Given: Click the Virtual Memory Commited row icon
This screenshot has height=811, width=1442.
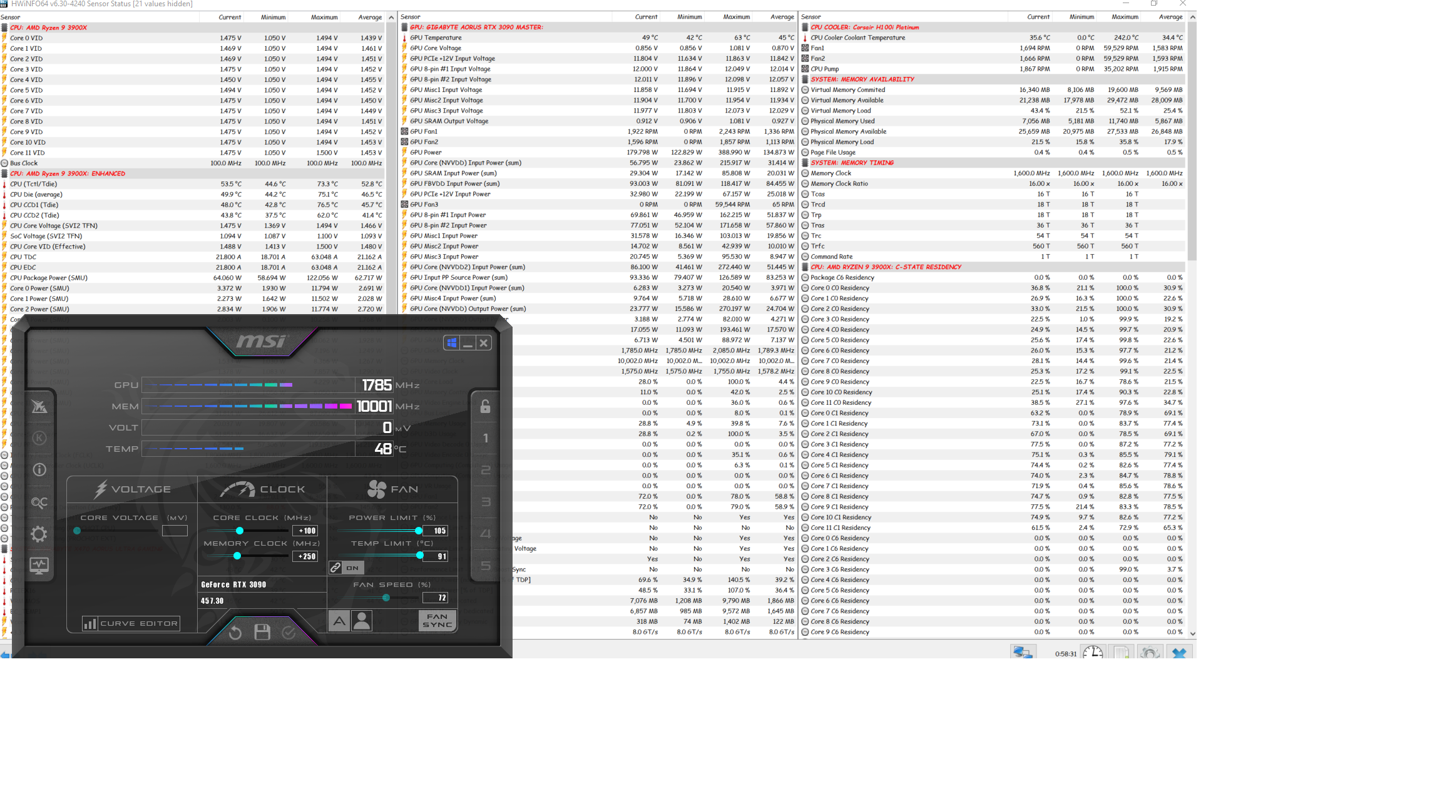Looking at the screenshot, I should (x=805, y=90).
